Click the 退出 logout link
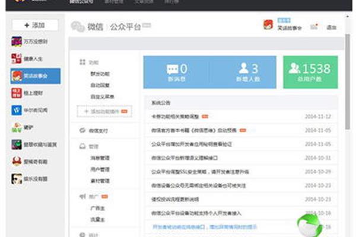This screenshot has width=356, height=237. point(331,27)
